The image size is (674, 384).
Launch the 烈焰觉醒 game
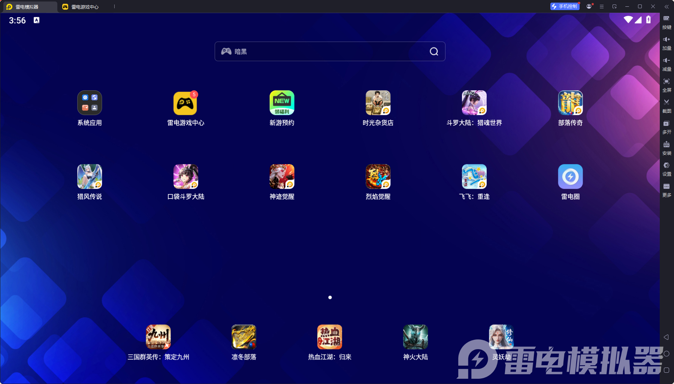[378, 176]
